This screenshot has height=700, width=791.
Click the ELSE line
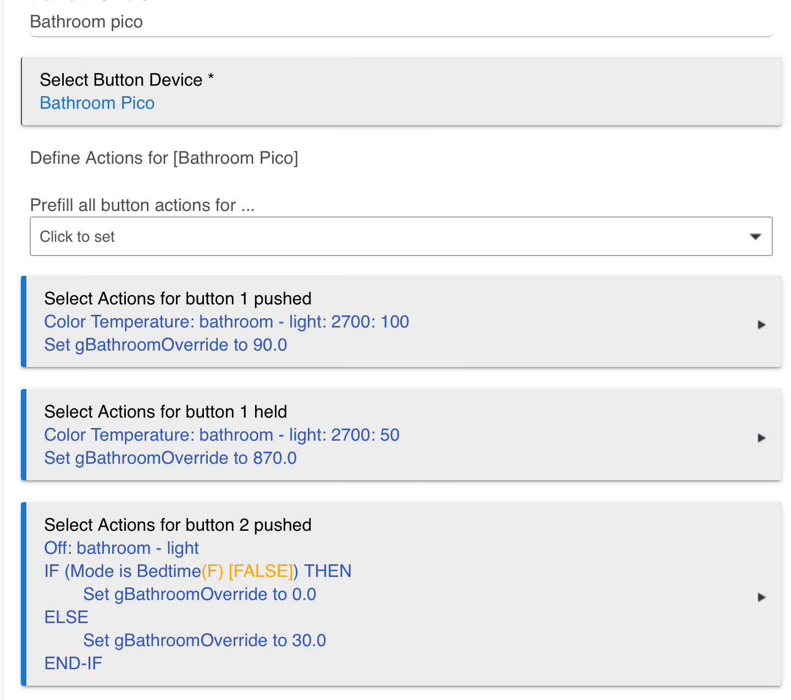pos(66,617)
